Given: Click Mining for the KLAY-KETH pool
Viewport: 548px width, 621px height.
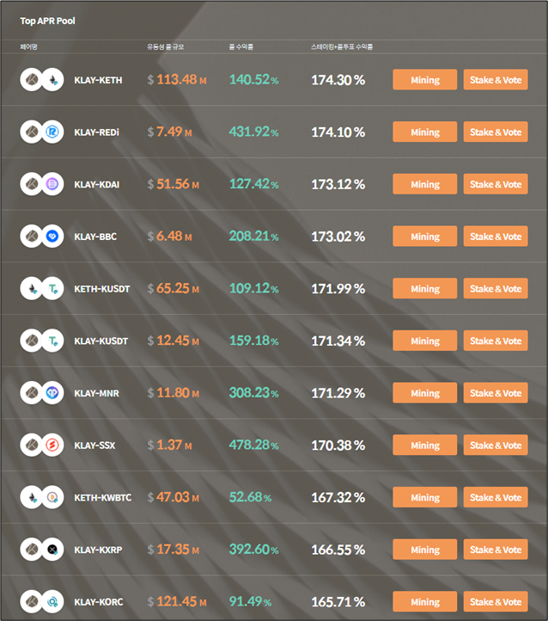Looking at the screenshot, I should tap(424, 80).
